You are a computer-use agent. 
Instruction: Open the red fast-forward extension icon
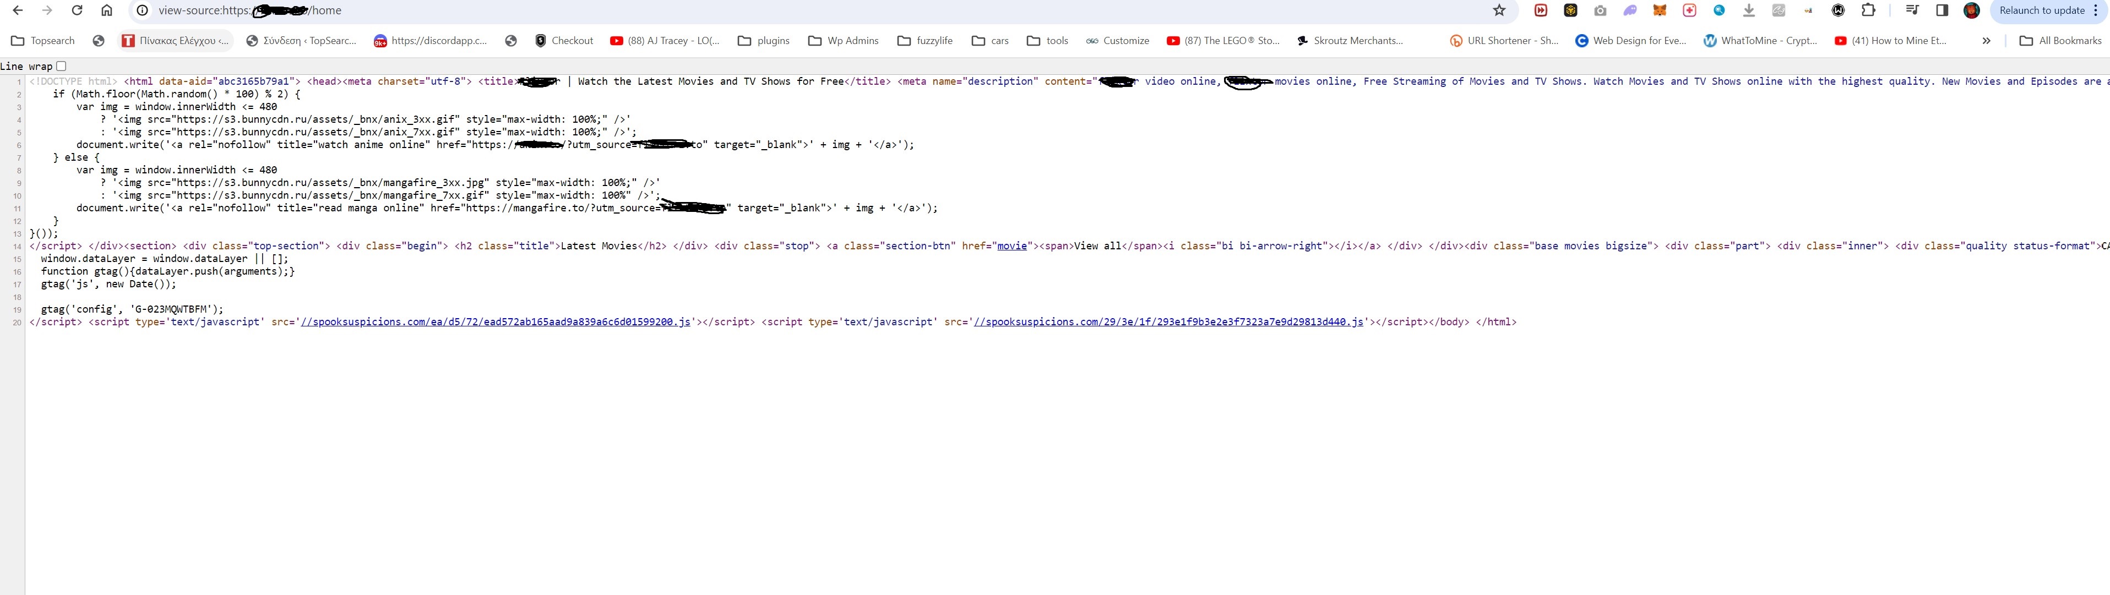coord(1541,10)
